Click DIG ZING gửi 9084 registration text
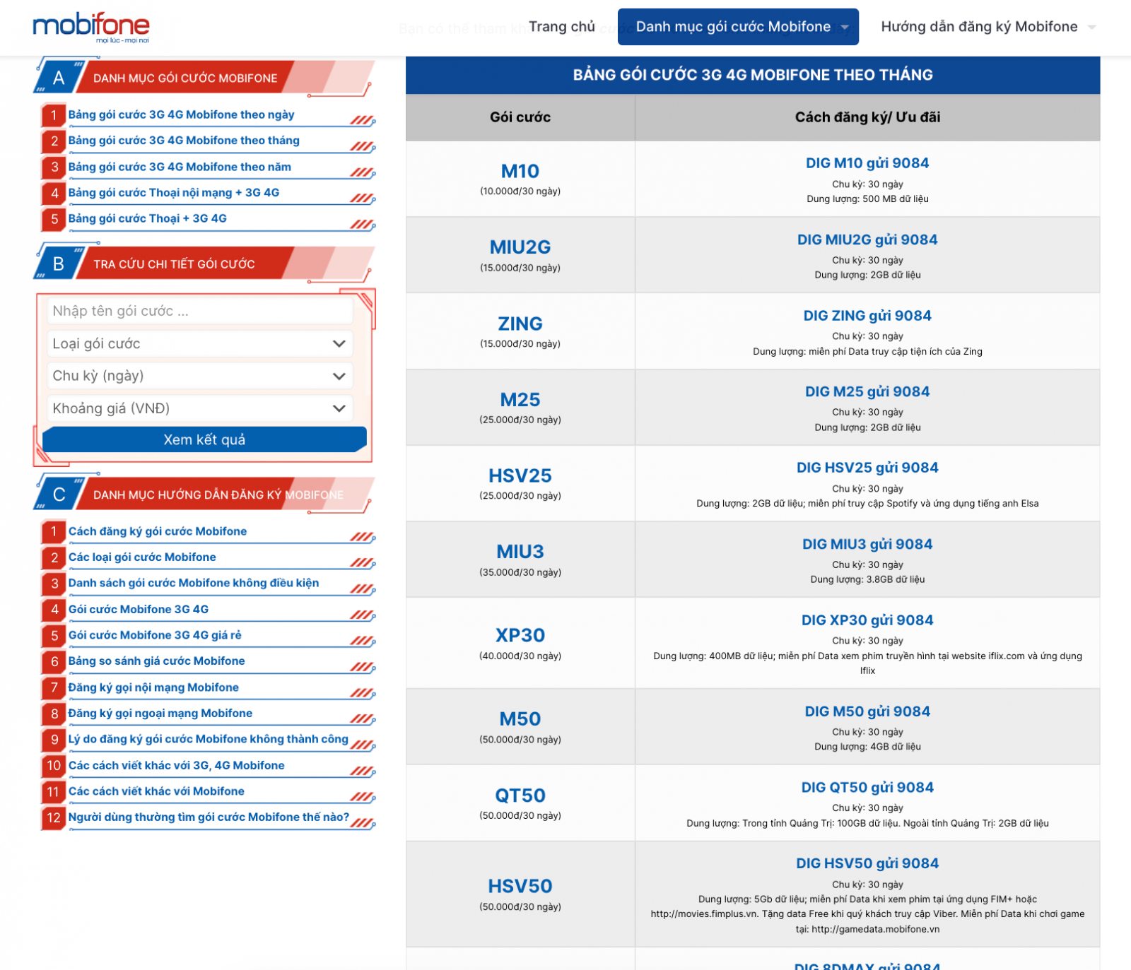The image size is (1131, 970). (x=867, y=316)
